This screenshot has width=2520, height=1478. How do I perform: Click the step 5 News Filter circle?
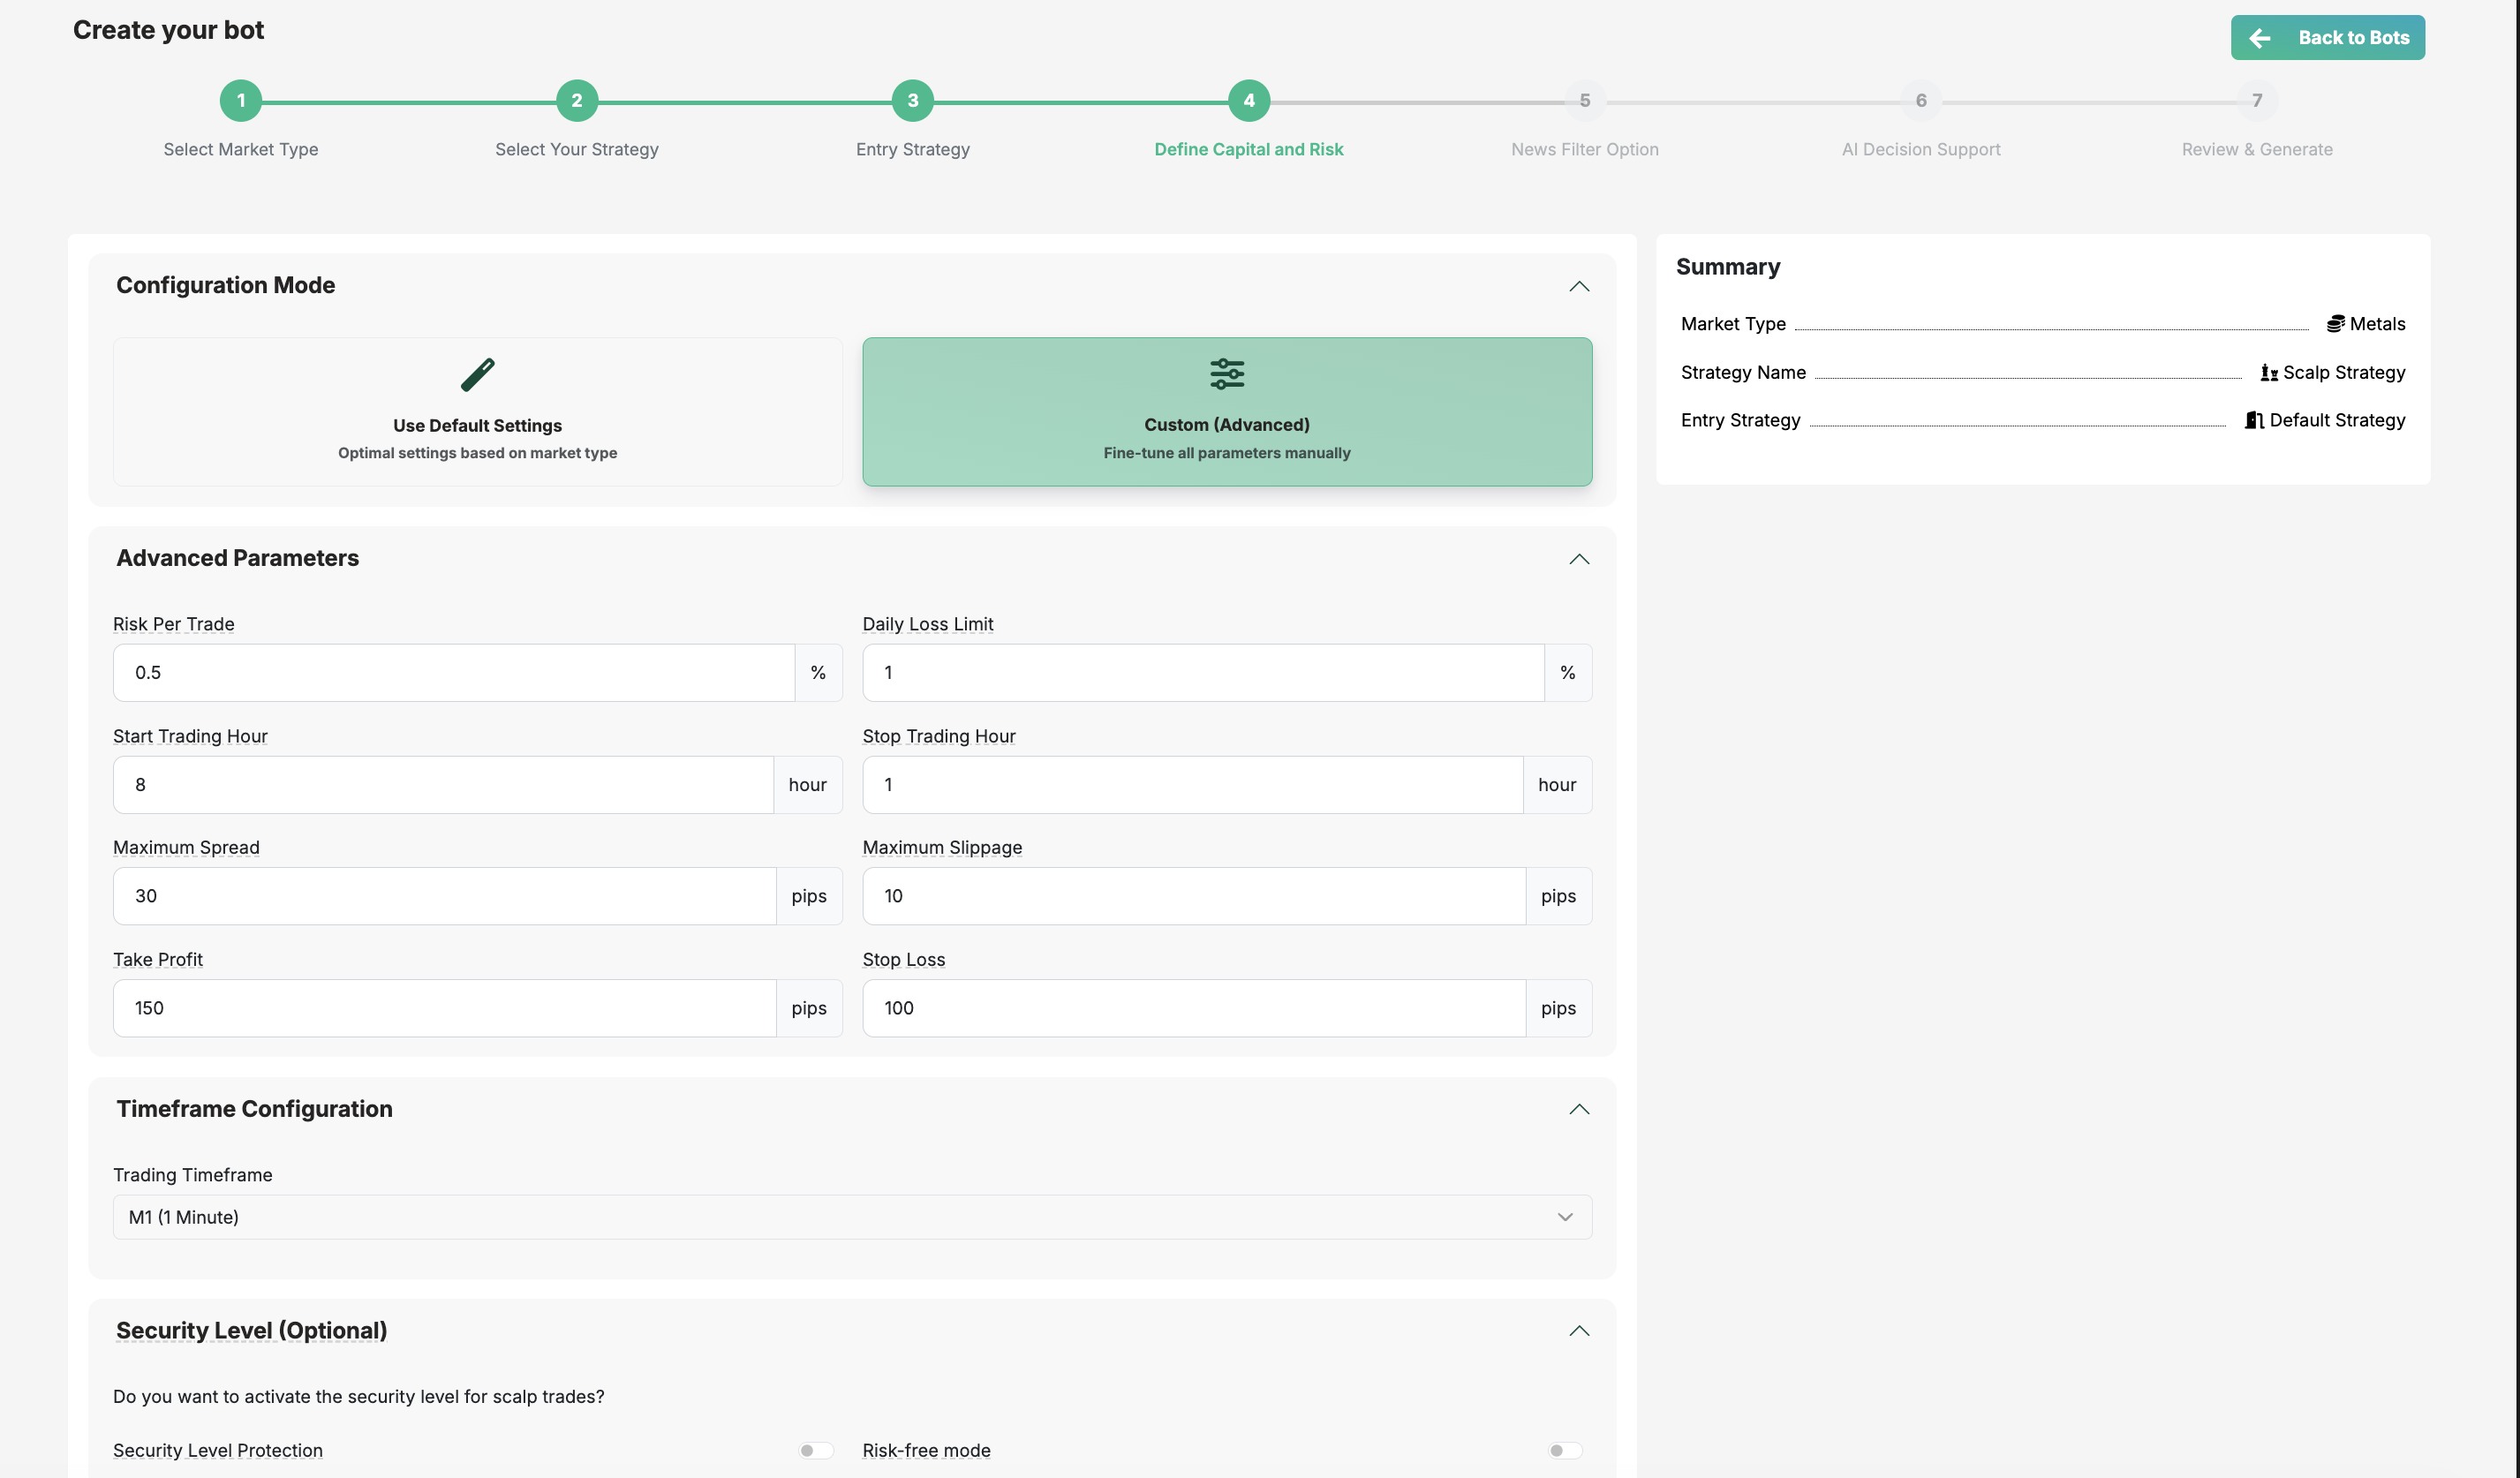point(1584,101)
